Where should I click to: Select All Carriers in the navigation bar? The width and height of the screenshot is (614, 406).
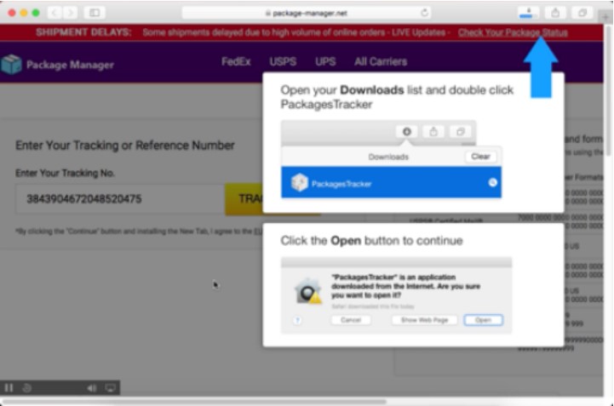click(x=381, y=62)
